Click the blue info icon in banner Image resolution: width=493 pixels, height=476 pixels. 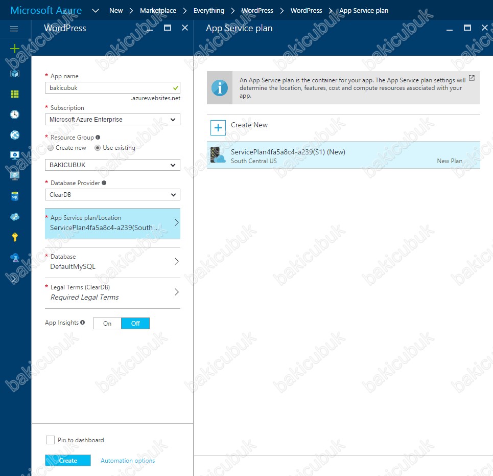(x=220, y=88)
